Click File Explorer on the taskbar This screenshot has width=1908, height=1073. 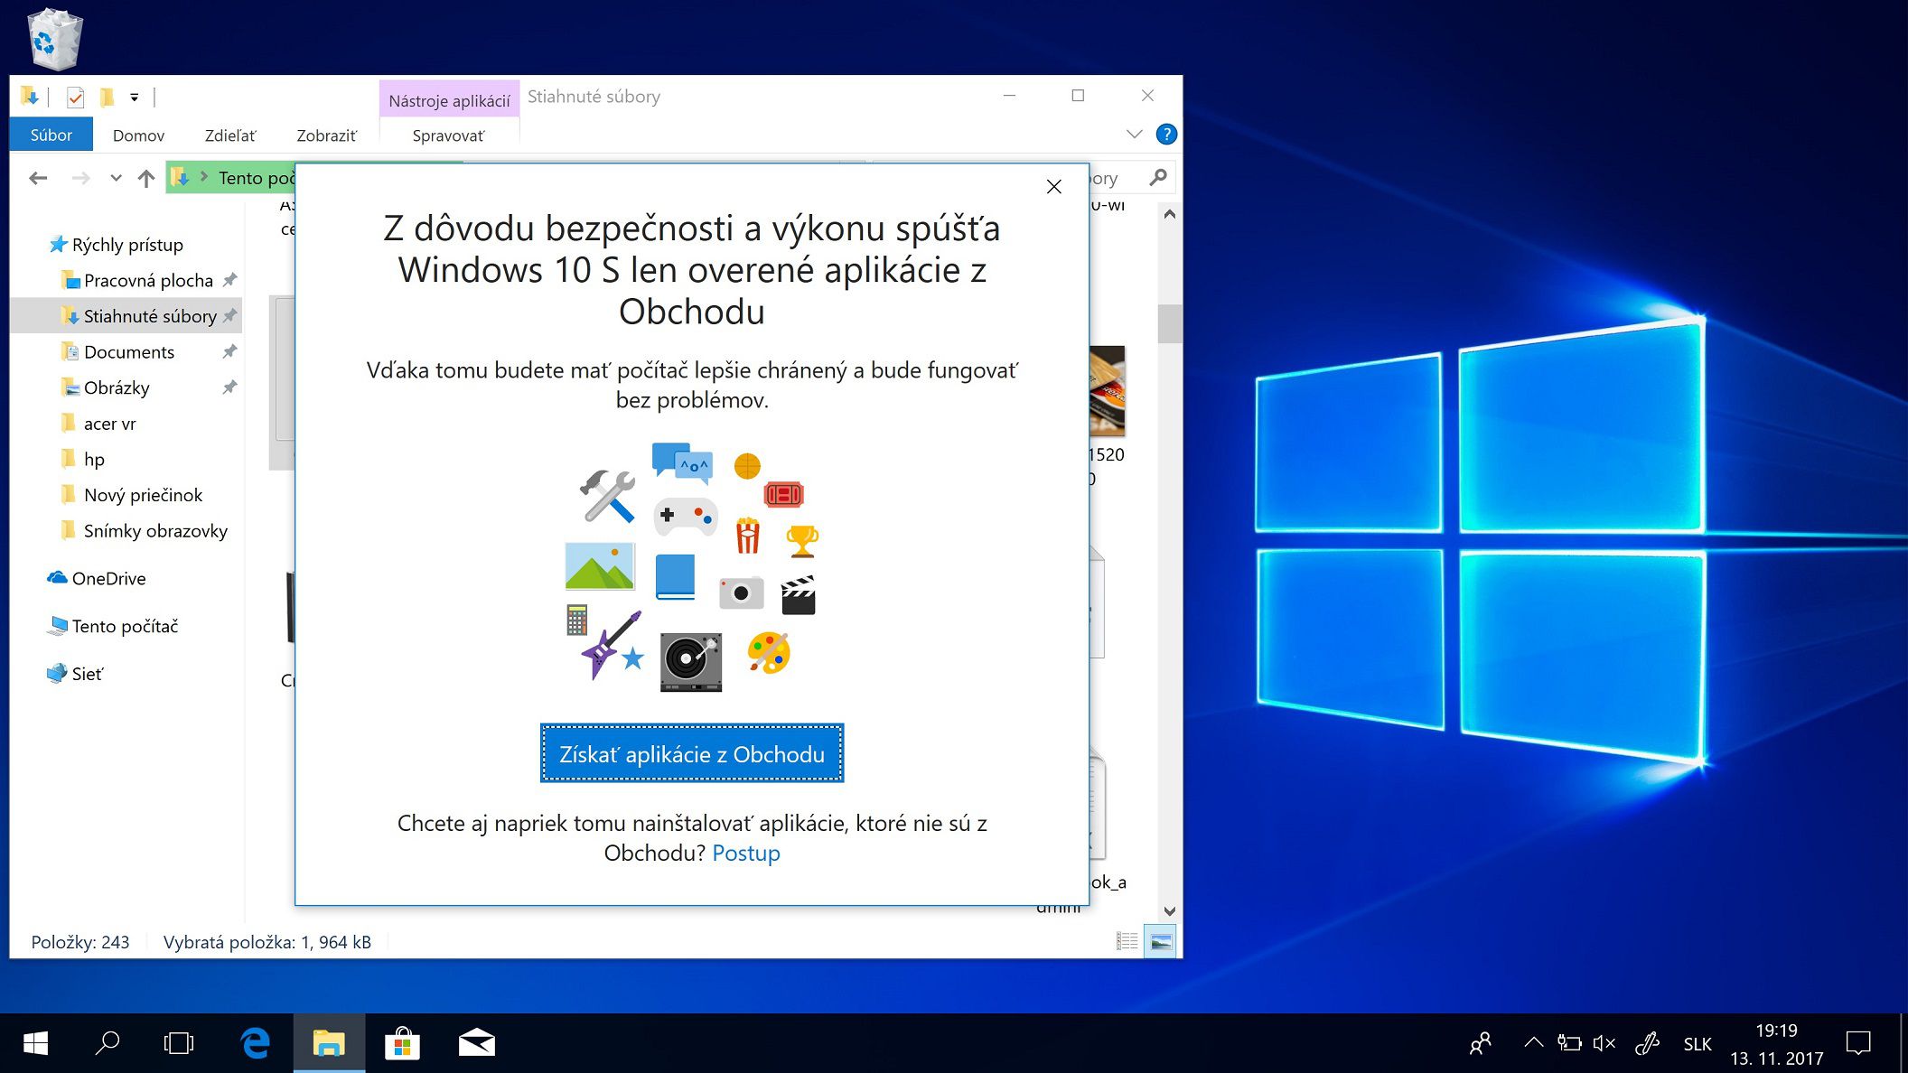click(x=329, y=1043)
